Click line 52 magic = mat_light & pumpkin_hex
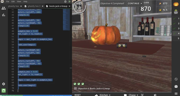The height and width of the screenshot is (96, 180). click(35, 39)
